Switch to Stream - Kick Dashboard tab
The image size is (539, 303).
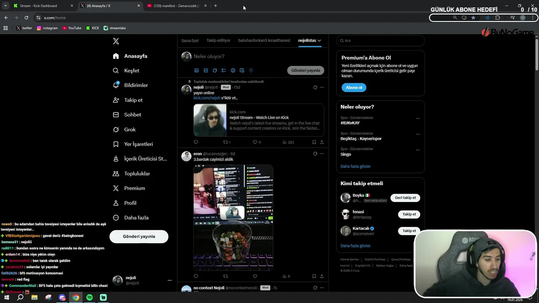point(43,6)
